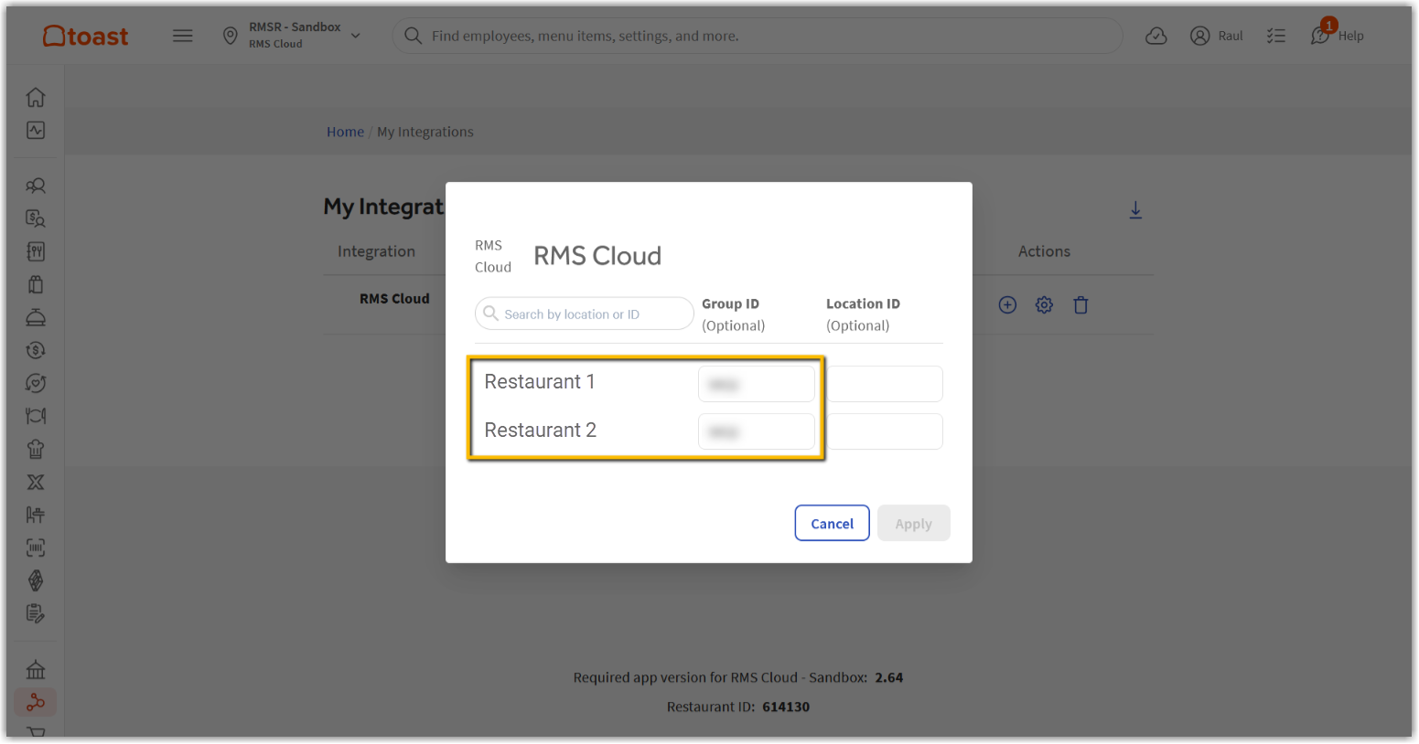Image resolution: width=1419 pixels, height=744 pixels.
Task: Open the barcode scanner sidebar icon
Action: [36, 547]
